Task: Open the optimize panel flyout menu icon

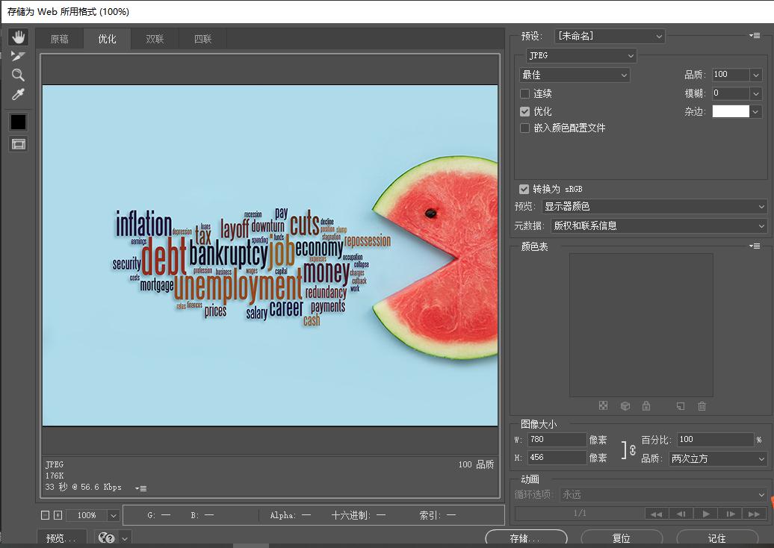Action: (755, 36)
